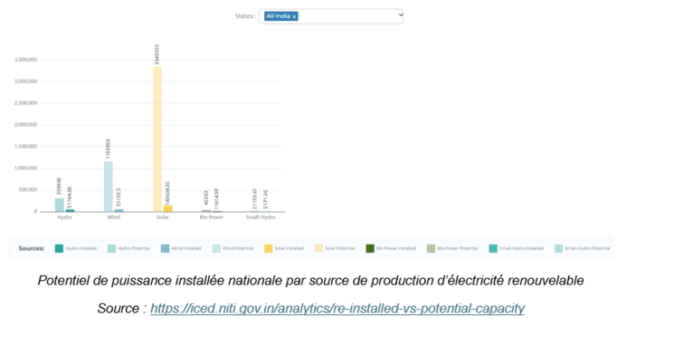674x344 pixels.
Task: Click the Hydro axis label
Action: [64, 218]
